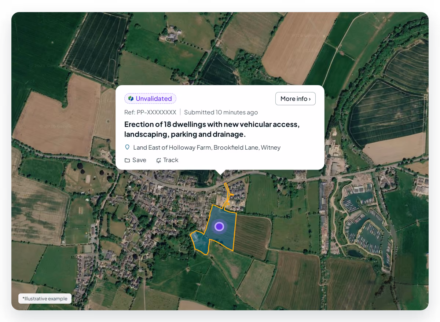Click the logo icon in Unvalidated badge
This screenshot has width=440, height=322.
point(131,99)
